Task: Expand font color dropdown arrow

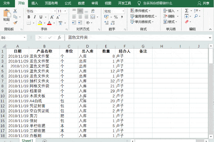Action: click(54, 23)
